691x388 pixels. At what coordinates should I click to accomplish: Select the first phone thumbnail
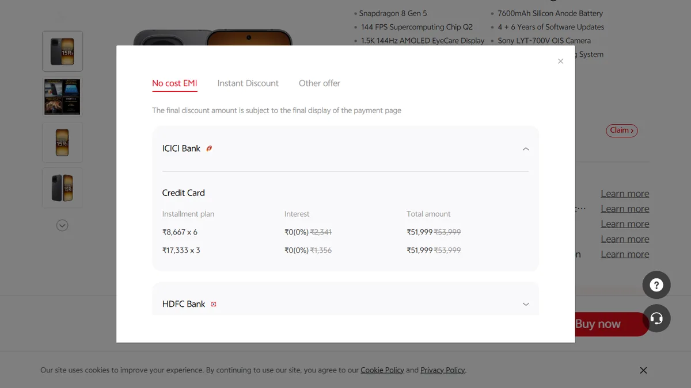(x=62, y=51)
